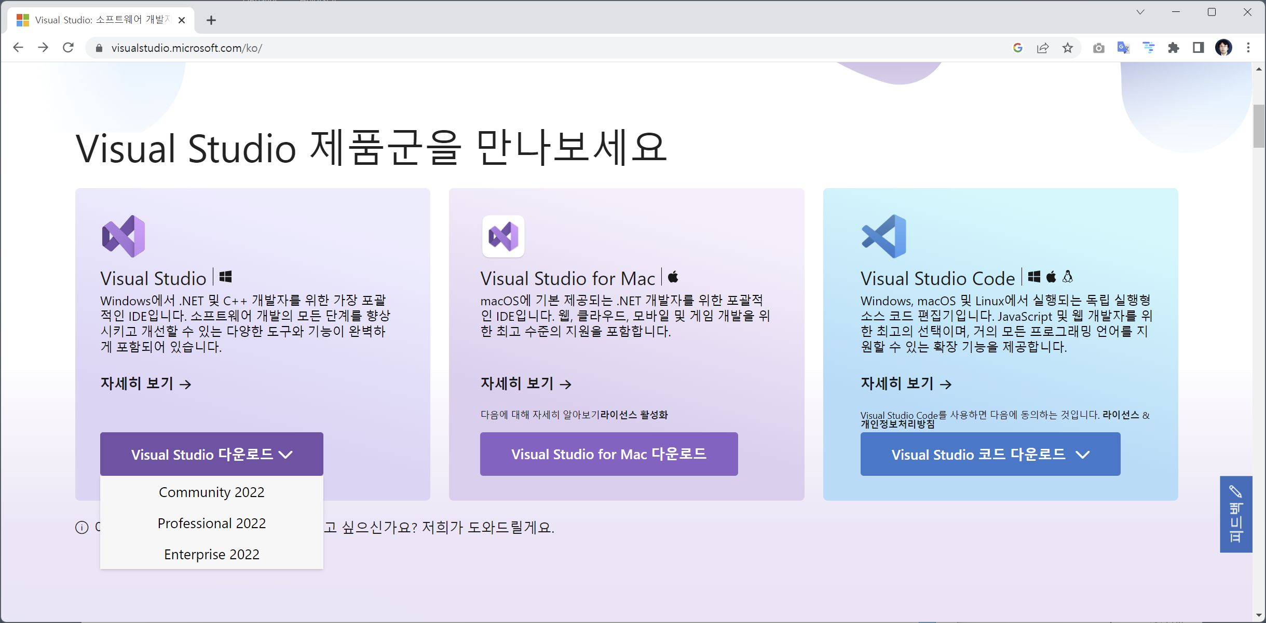This screenshot has width=1266, height=623.
Task: Open the camera screenshot extension
Action: point(1098,48)
